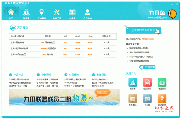The width and height of the screenshot is (181, 119).
Task: Click the 天天特价 thumbs-up icon
Action: [x=13, y=28]
